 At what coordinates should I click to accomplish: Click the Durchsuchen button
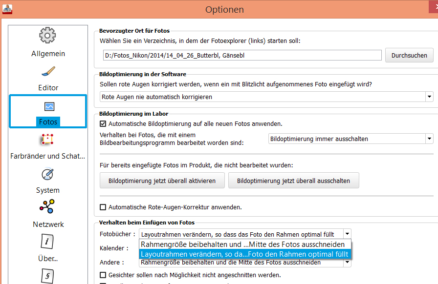click(x=409, y=55)
